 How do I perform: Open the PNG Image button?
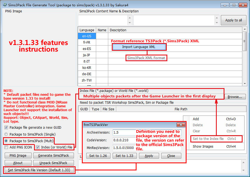tap(18, 156)
